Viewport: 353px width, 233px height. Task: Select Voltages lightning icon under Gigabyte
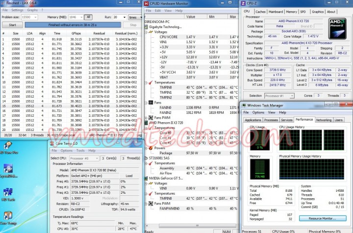point(151,32)
